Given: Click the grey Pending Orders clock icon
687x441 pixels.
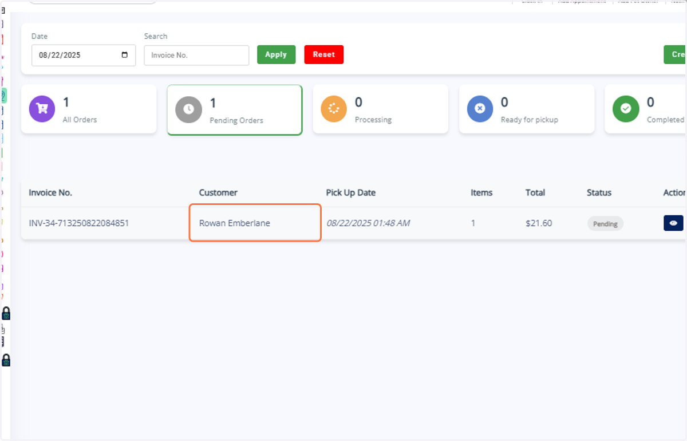Looking at the screenshot, I should coord(188,109).
